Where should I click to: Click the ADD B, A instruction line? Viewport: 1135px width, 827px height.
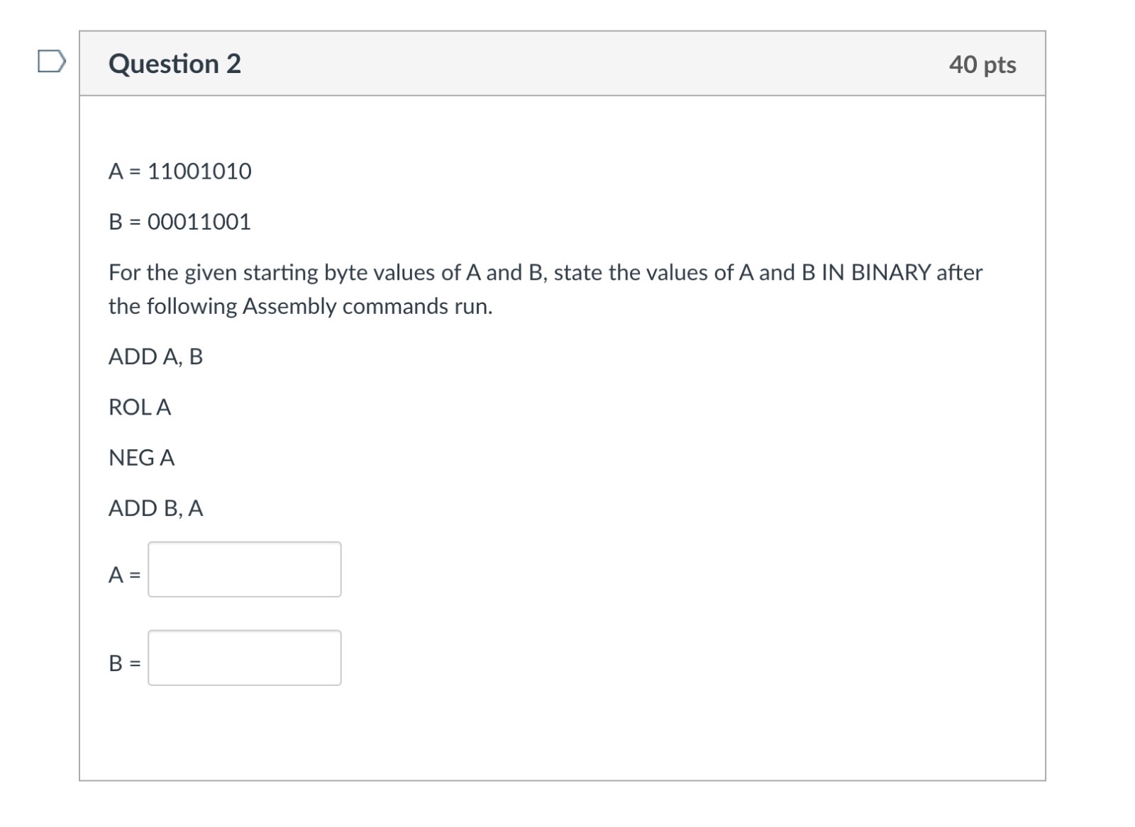click(x=155, y=507)
